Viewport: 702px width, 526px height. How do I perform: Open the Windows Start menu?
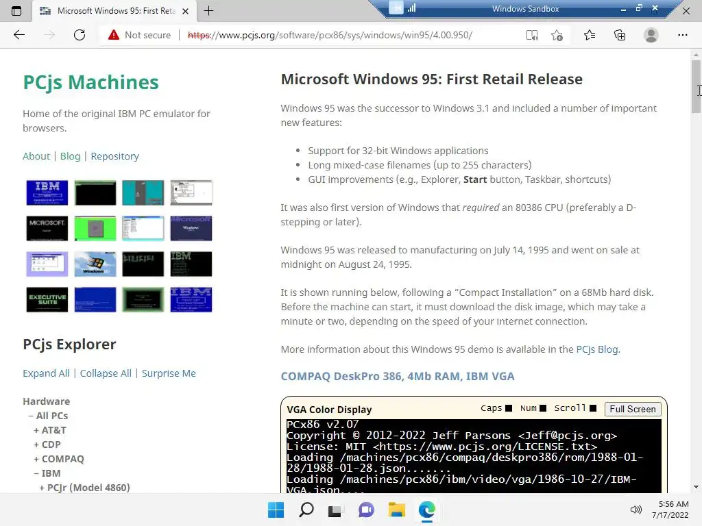[x=276, y=510]
